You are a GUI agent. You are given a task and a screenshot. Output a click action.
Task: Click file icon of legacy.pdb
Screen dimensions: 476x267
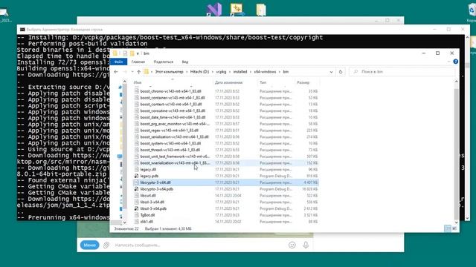(137, 176)
